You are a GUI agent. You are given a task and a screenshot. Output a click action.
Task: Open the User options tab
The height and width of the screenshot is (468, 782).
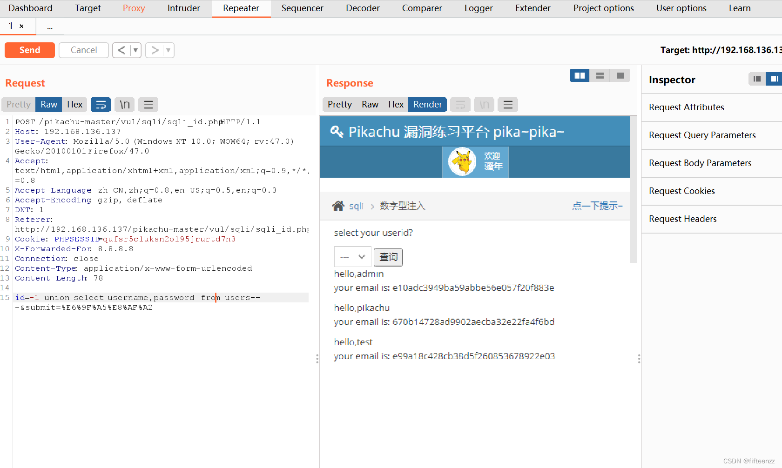coord(681,8)
